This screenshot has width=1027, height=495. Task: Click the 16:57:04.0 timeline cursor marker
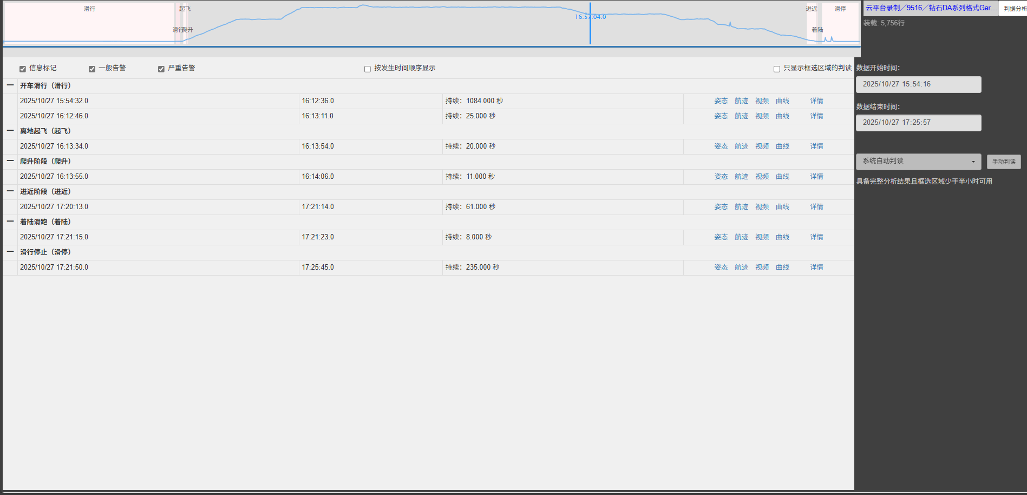[590, 17]
